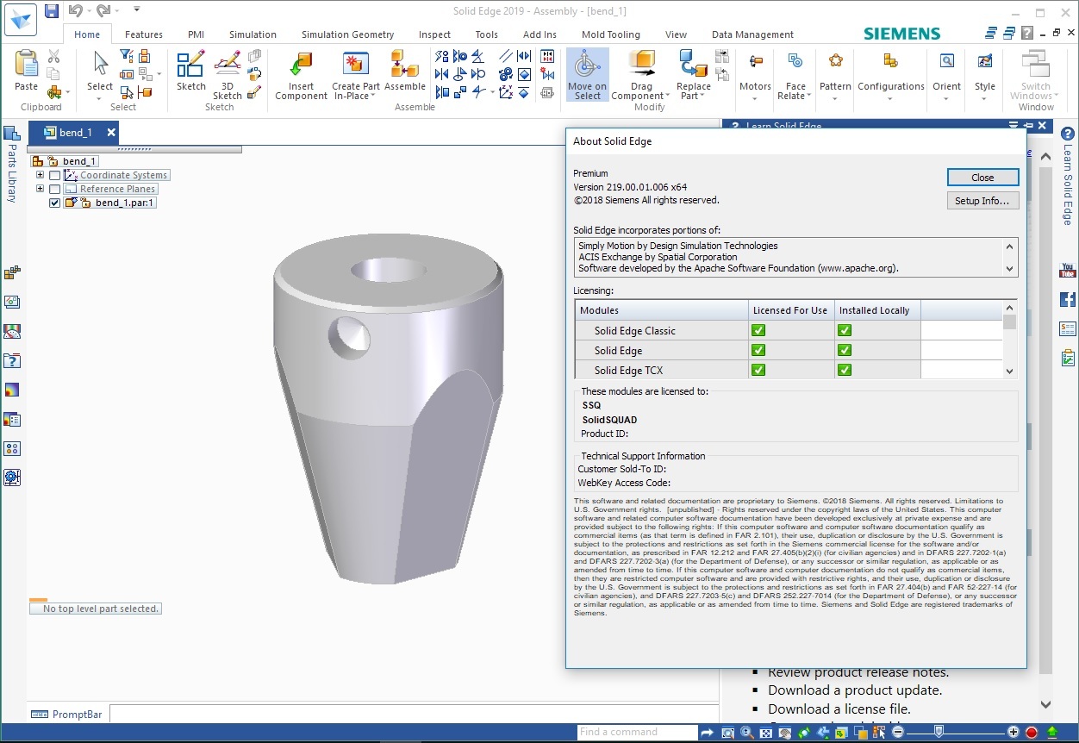Click Licensed For Use check for Solid Edge TCX

[758, 370]
